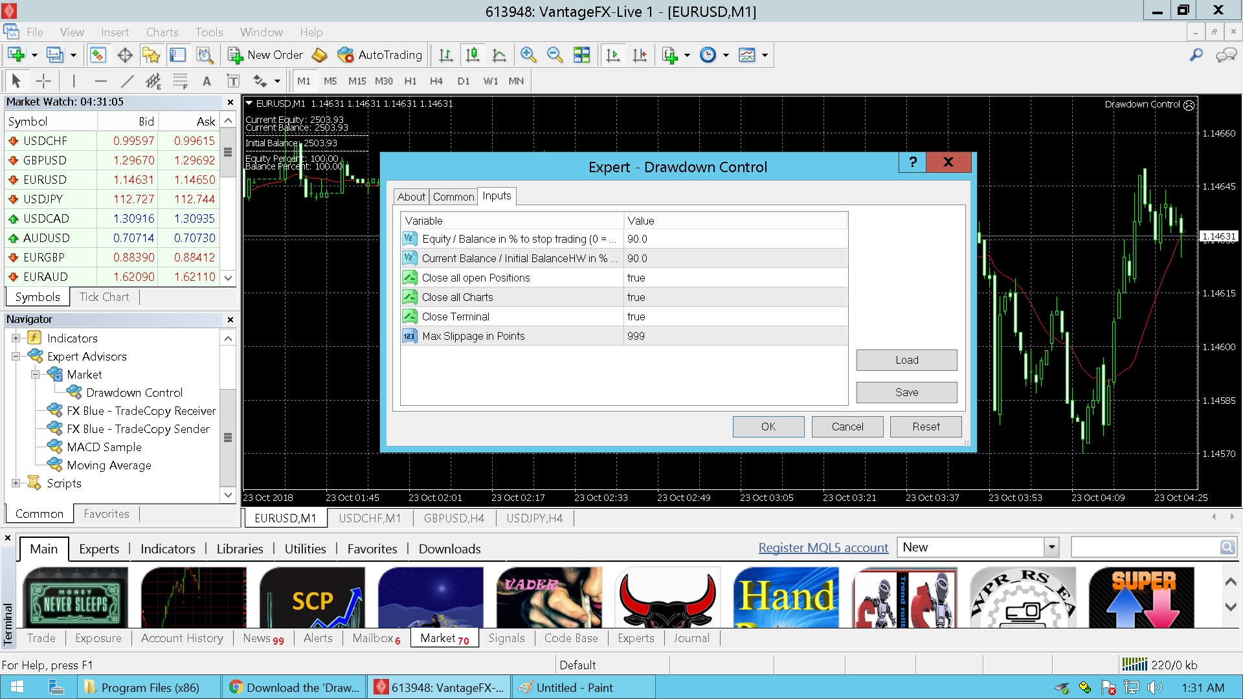Select the crosshair cursor tool
This screenshot has width=1243, height=699.
click(x=43, y=81)
